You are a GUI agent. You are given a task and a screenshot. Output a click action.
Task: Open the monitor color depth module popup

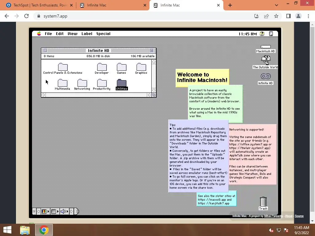45,211
